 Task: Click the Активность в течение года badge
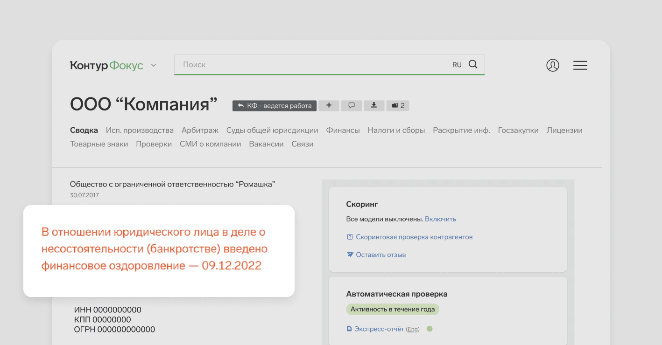tap(393, 309)
